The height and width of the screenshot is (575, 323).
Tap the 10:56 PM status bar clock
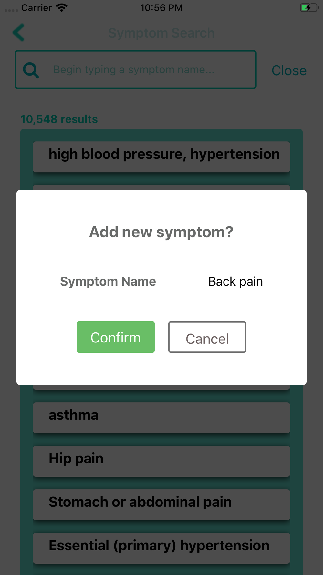161,8
